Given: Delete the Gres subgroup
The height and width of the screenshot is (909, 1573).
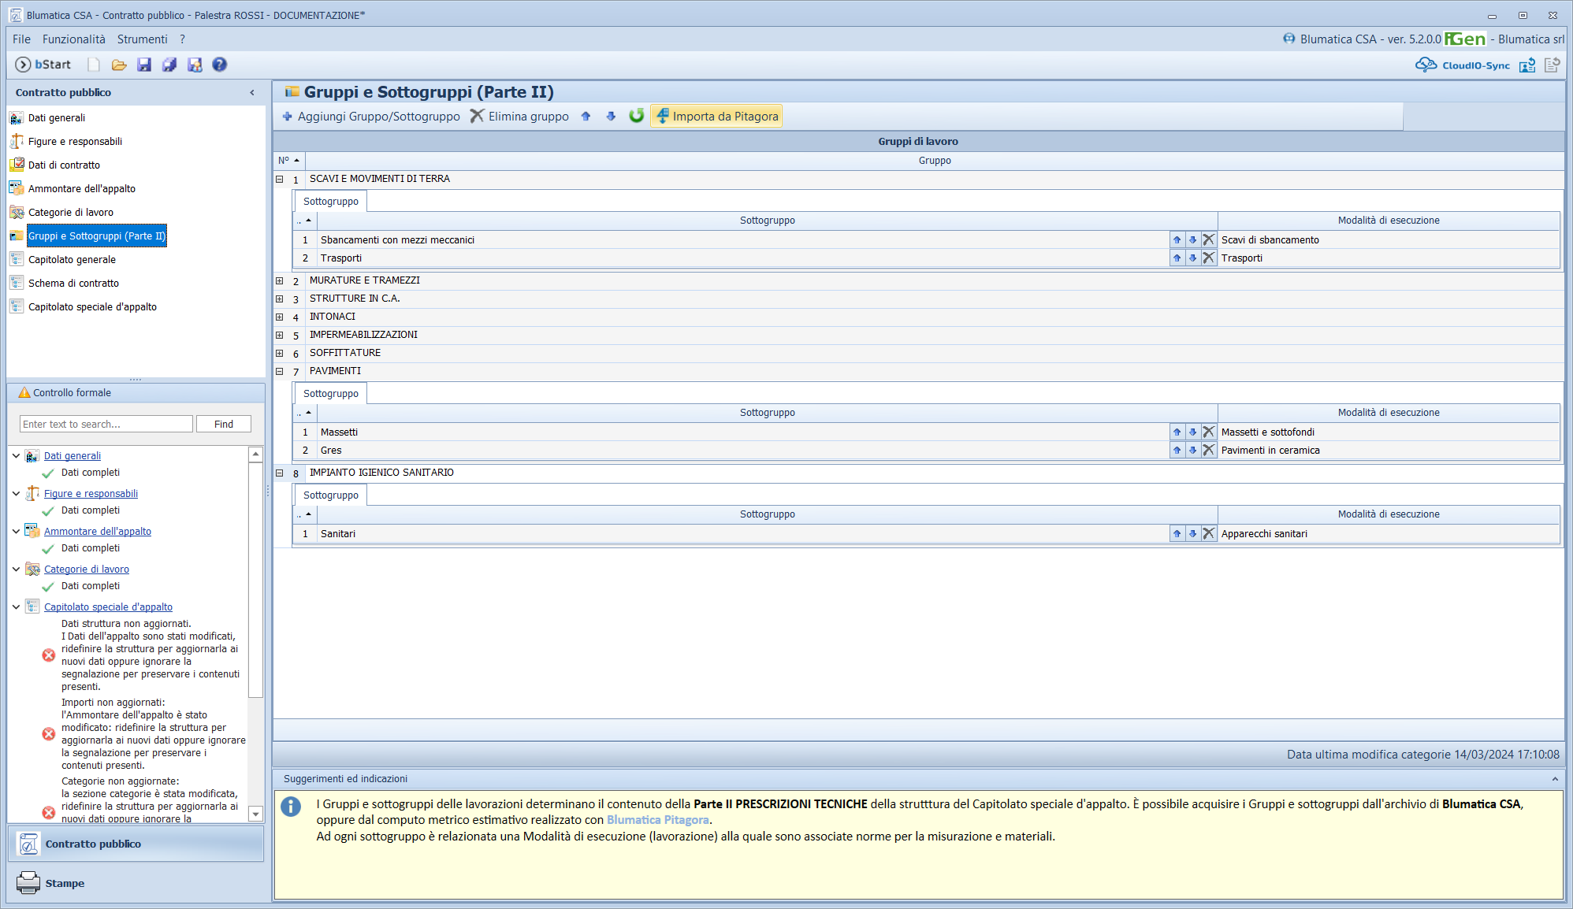Looking at the screenshot, I should (1209, 451).
